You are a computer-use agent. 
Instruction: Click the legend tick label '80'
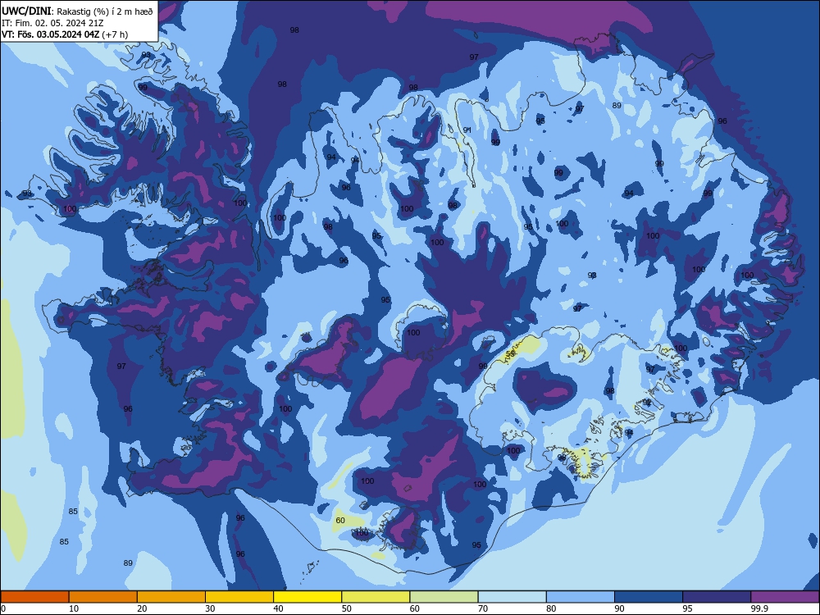(551, 608)
